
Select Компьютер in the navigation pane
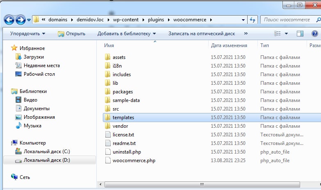point(28,143)
